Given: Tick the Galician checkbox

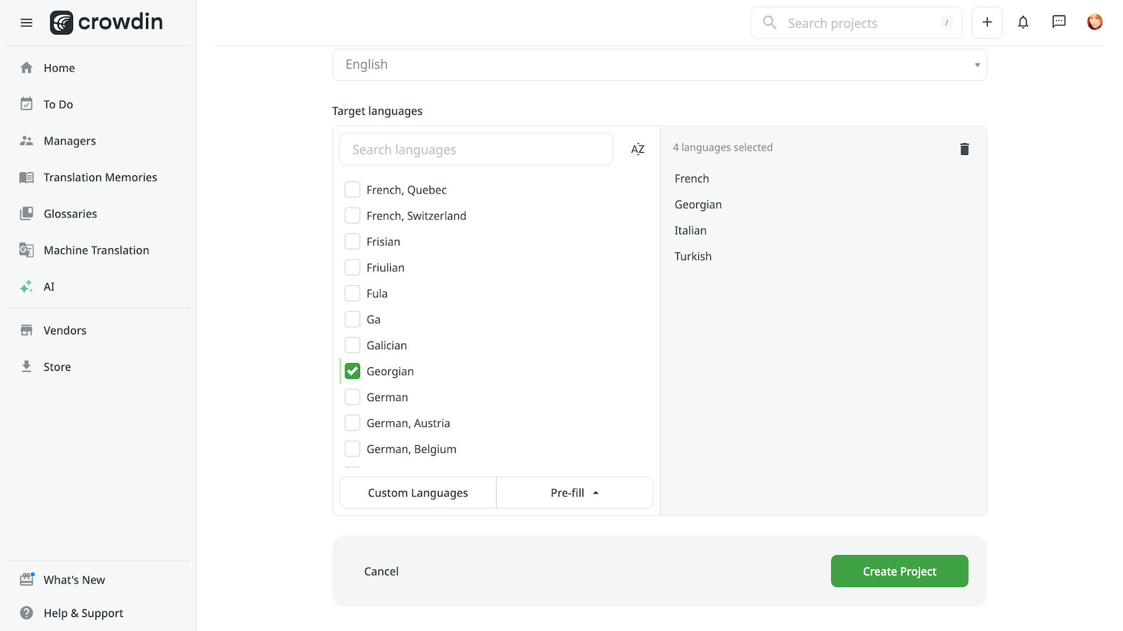Looking at the screenshot, I should [x=352, y=345].
